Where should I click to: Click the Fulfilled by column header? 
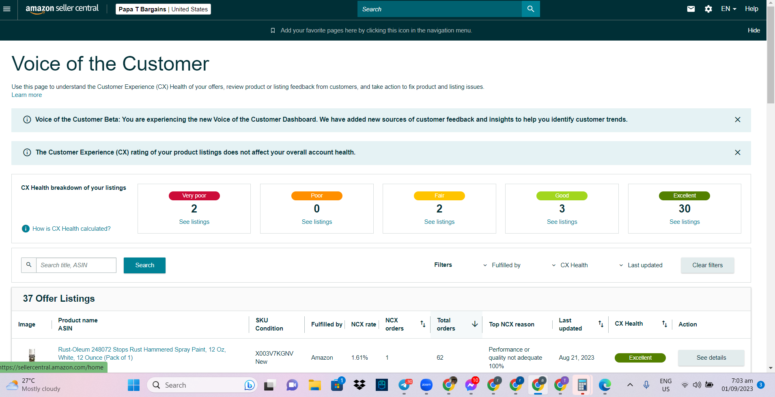[327, 324]
